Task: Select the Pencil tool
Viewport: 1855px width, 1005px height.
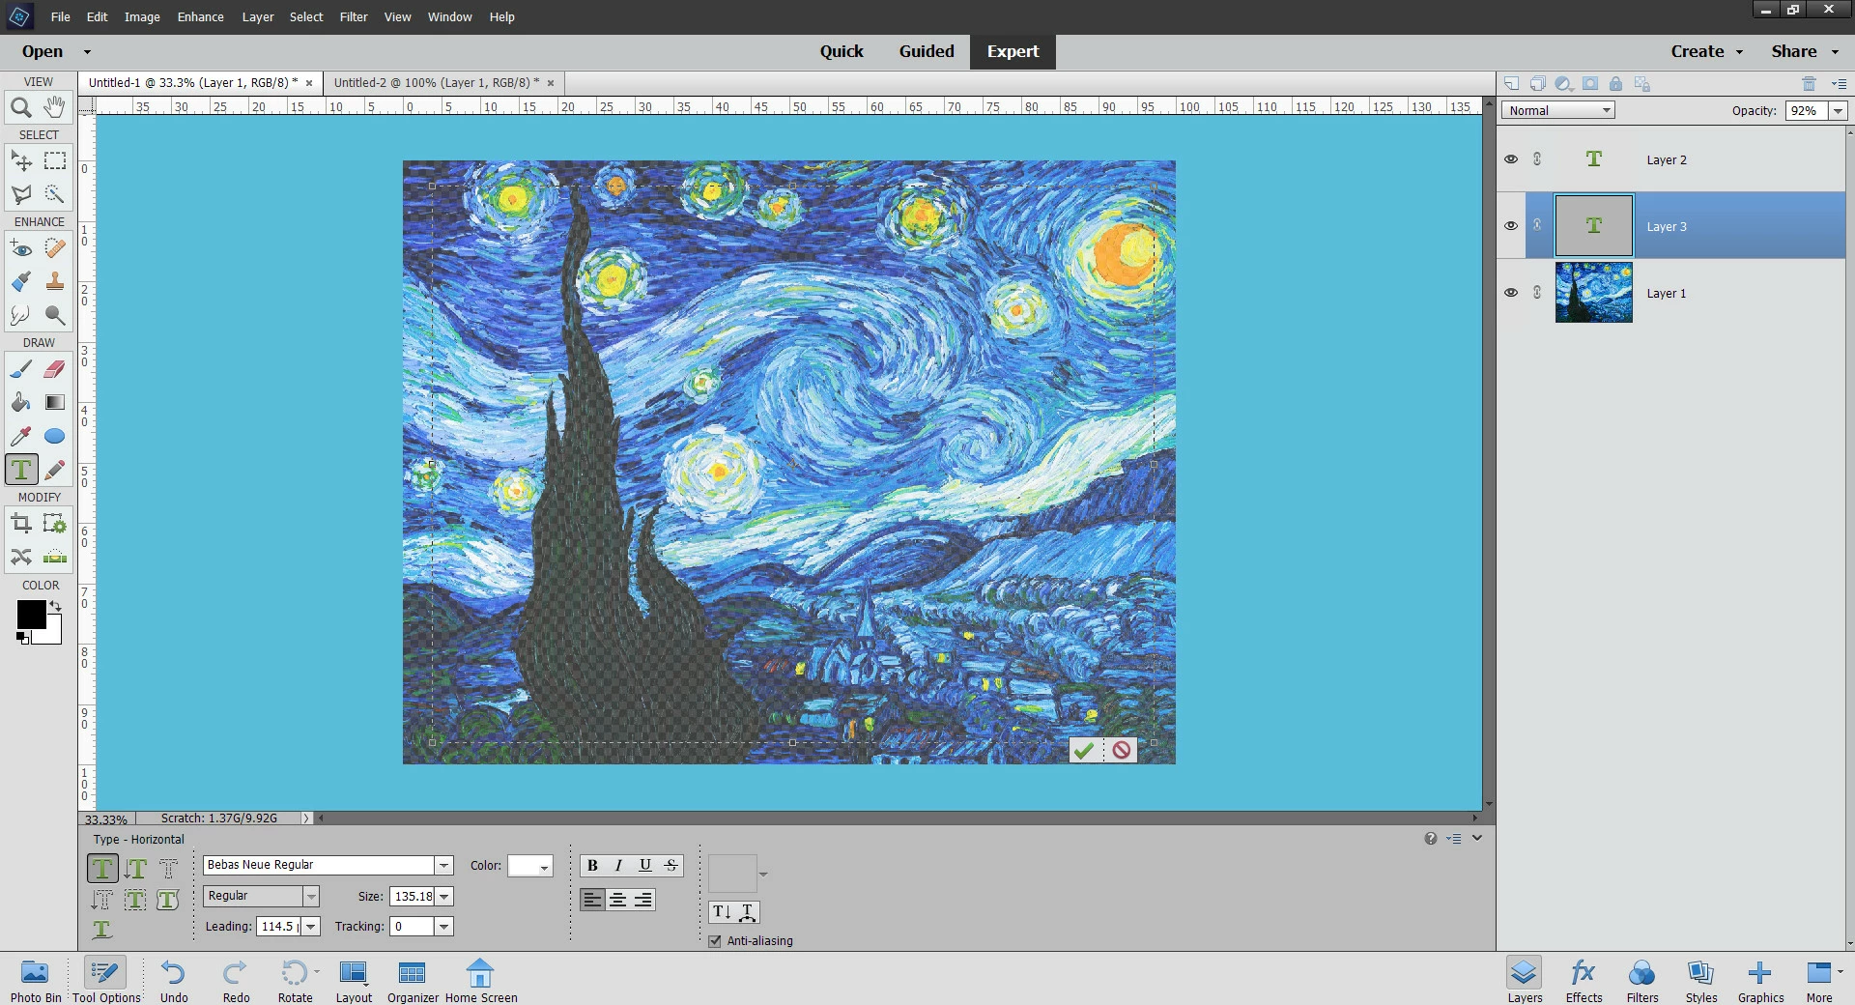Action: [x=55, y=470]
